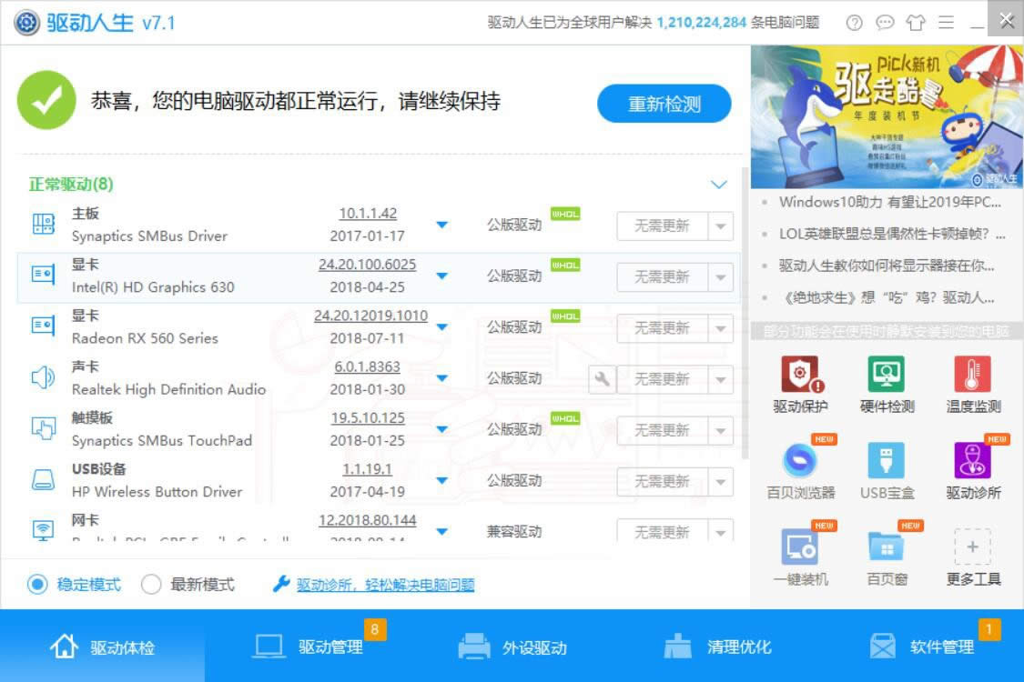Open the 驱走酷暑 promotional banner
1024x682 pixels.
[887, 116]
